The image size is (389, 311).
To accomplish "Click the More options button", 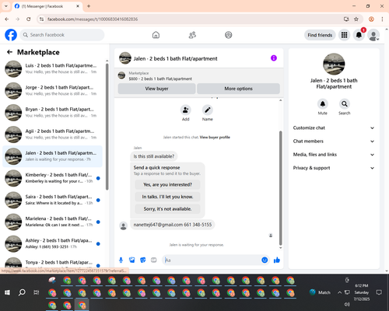I will tap(238, 89).
